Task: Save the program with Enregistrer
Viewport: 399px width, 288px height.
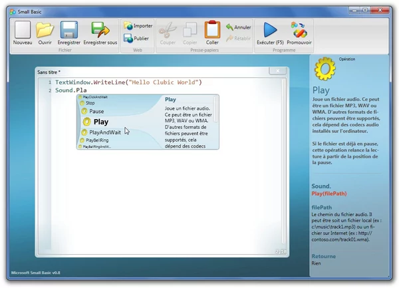Action: point(68,33)
